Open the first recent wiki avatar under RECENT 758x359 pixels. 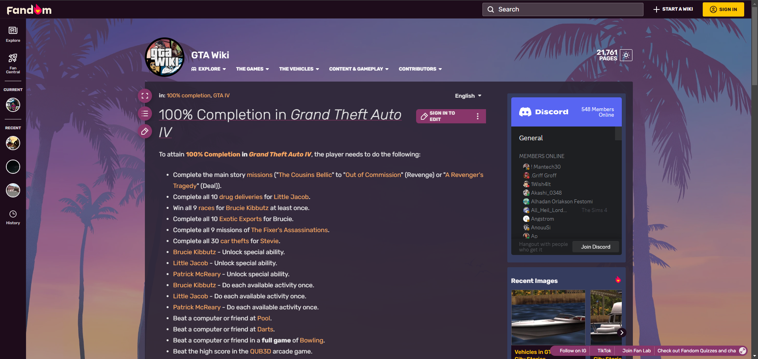click(13, 143)
